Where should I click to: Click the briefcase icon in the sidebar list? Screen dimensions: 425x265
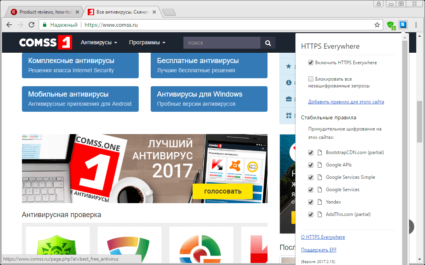(x=289, y=99)
